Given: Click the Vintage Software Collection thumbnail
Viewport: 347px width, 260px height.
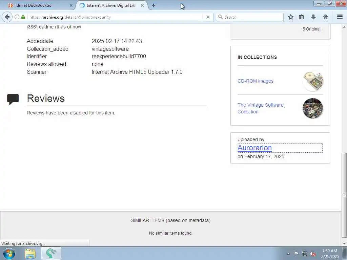Looking at the screenshot, I should (313, 108).
